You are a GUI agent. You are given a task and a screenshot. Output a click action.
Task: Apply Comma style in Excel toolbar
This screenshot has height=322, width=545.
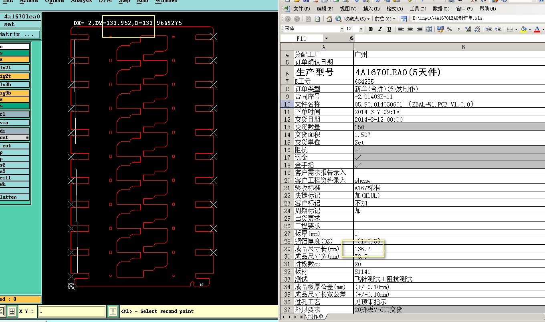coord(458,29)
